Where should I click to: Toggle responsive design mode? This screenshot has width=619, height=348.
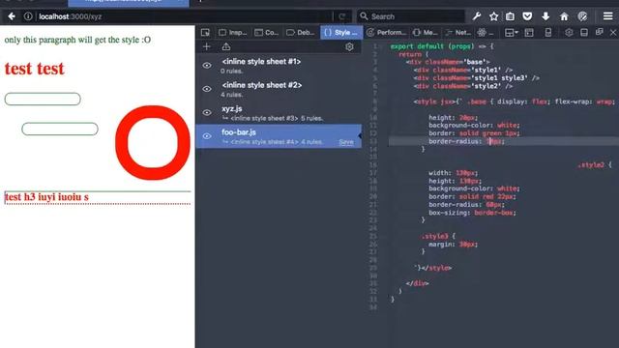[548, 32]
